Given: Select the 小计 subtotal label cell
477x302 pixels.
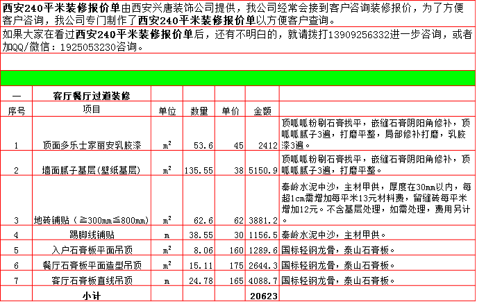Looking at the screenshot, I should point(92,295).
